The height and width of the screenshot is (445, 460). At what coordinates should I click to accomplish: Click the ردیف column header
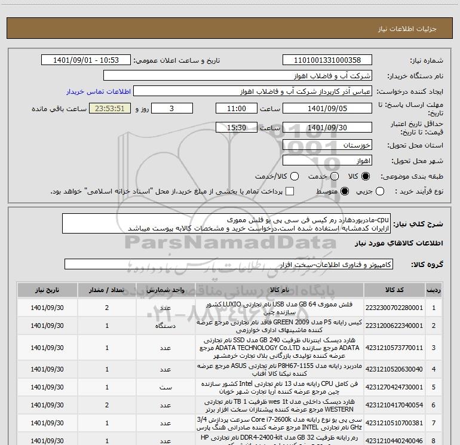point(434,290)
